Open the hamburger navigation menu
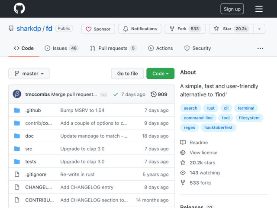 click(259, 9)
